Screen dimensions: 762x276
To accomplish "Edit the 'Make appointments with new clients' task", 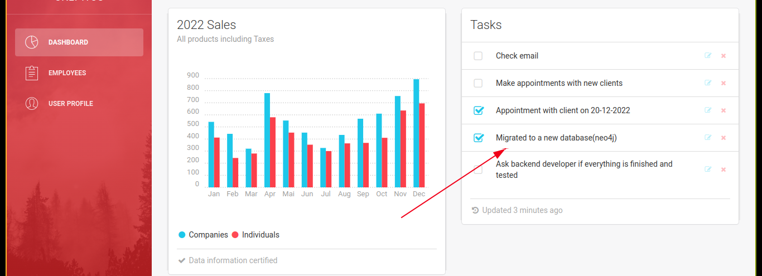I will coord(708,83).
